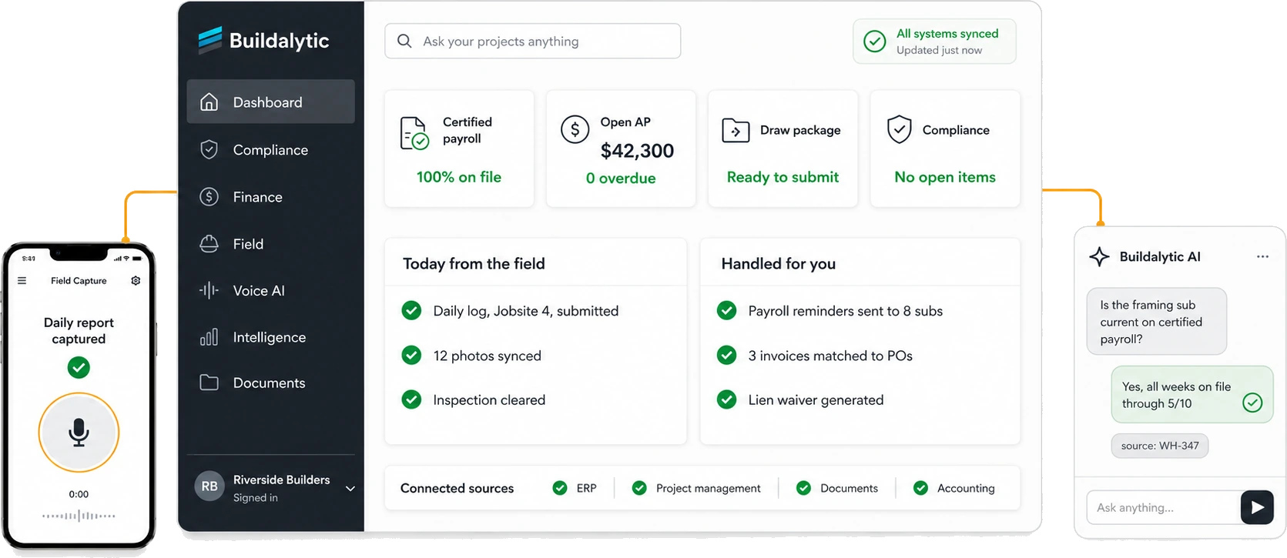Focus the Ask anything chat input
The image size is (1287, 558).
pyautogui.click(x=1164, y=507)
